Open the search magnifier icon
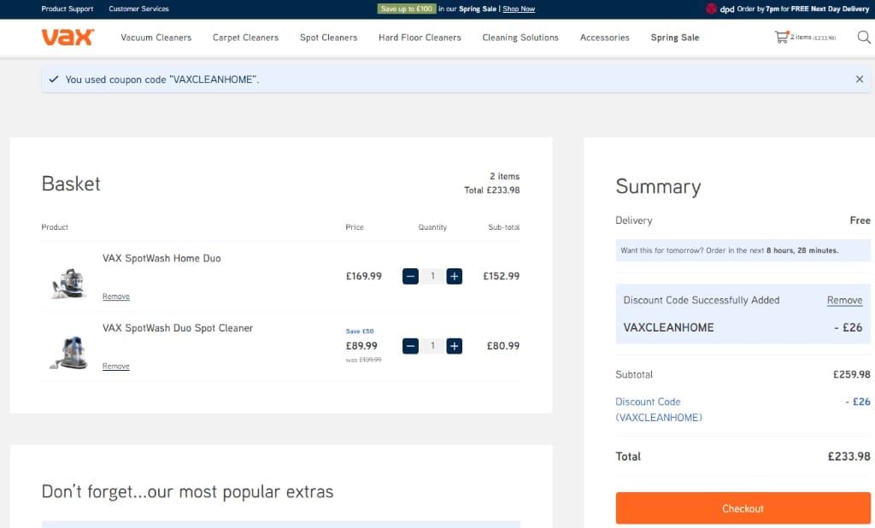 (864, 37)
